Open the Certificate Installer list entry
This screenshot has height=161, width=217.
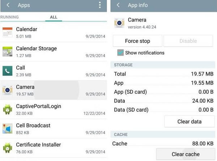click(x=54, y=148)
